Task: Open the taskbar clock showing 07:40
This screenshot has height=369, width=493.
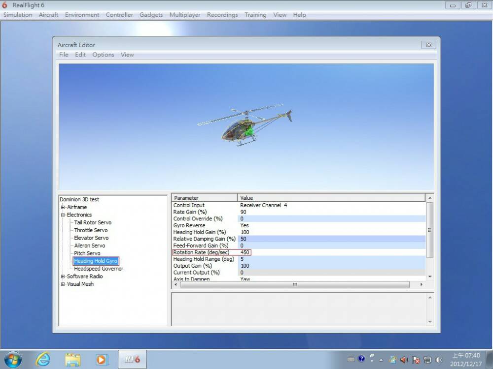Action: tap(466, 360)
